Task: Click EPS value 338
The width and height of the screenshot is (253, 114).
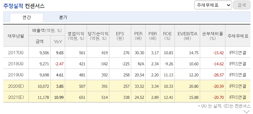Action: coord(126,97)
